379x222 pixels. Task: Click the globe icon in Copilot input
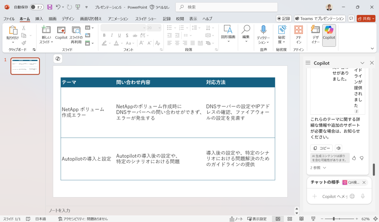click(x=352, y=196)
